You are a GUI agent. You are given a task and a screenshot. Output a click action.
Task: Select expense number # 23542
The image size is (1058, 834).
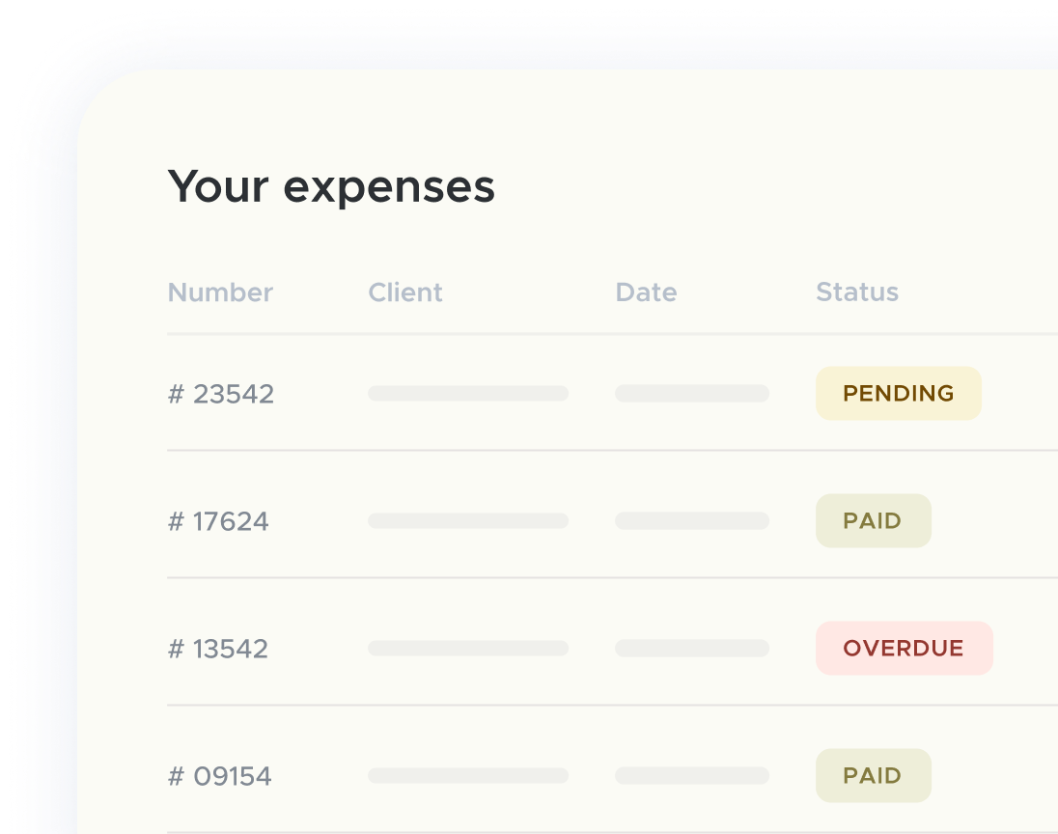[221, 393]
